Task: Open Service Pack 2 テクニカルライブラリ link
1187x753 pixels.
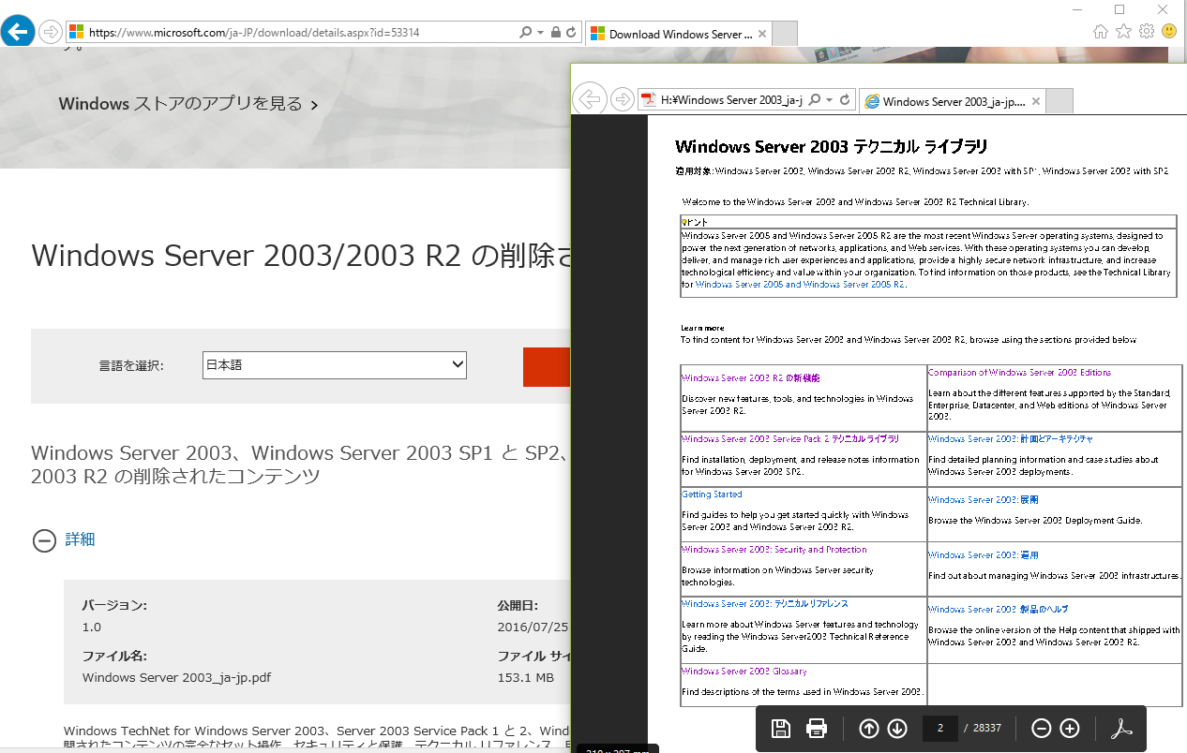Action: (x=790, y=439)
